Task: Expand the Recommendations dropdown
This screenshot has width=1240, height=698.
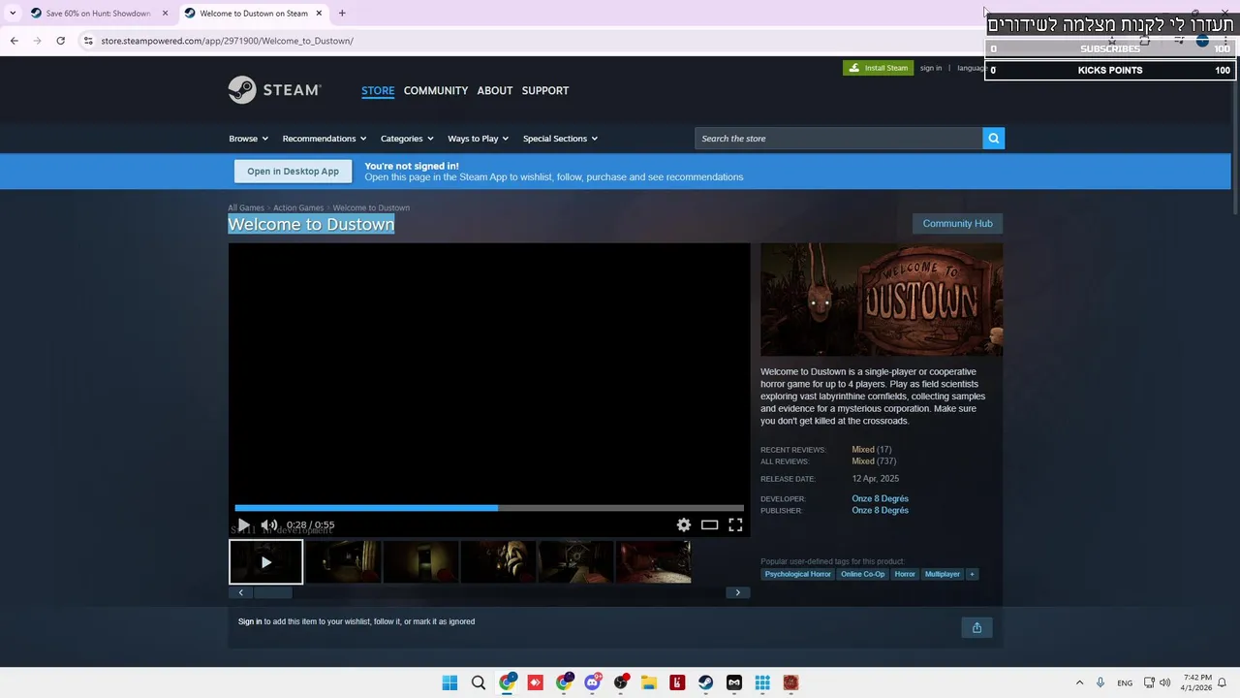Action: click(x=325, y=139)
